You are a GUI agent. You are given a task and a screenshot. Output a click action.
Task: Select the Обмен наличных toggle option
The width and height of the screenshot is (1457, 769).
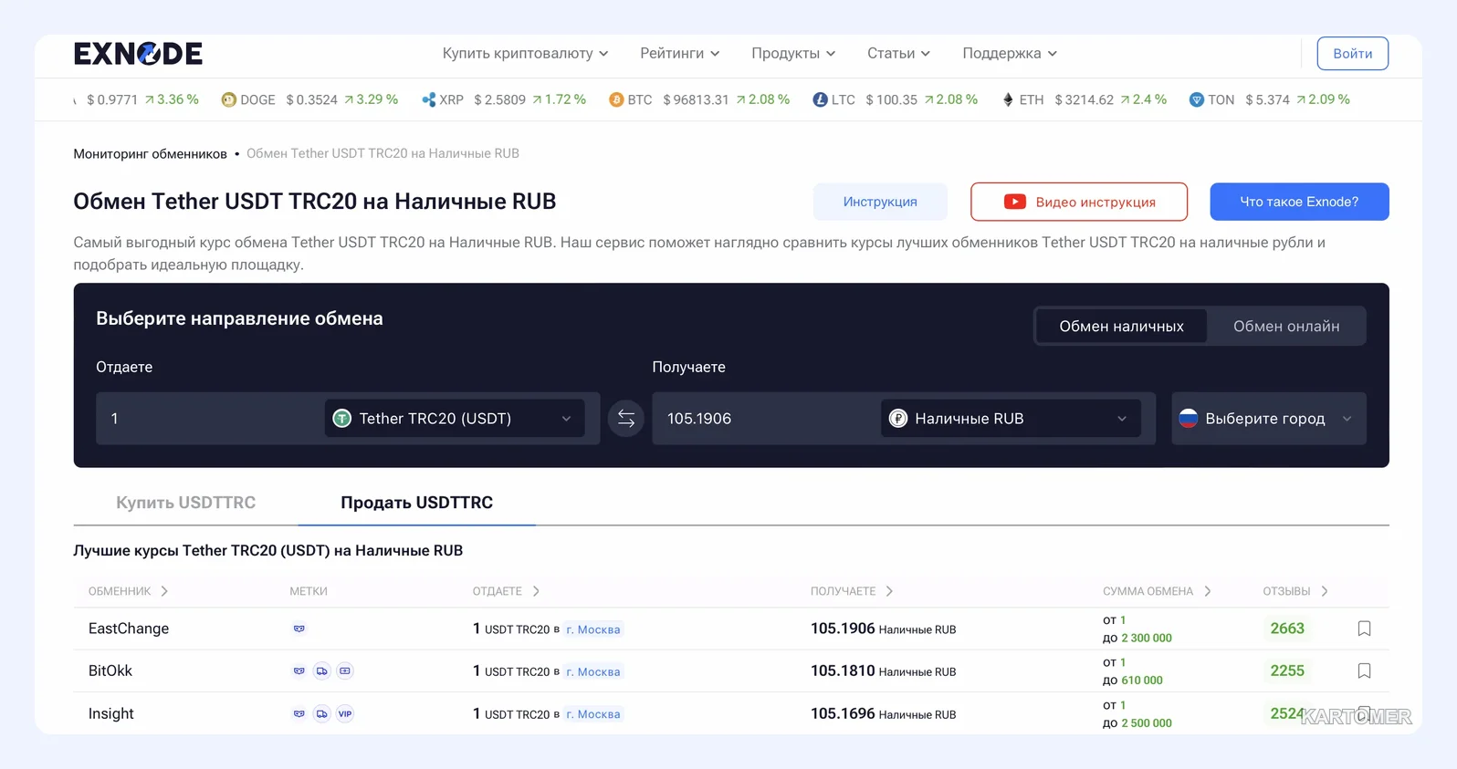(1121, 326)
